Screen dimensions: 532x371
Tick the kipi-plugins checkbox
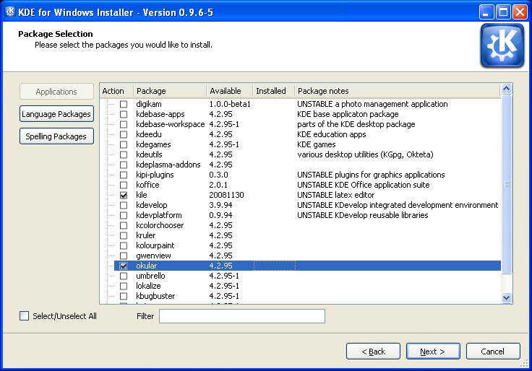124,175
